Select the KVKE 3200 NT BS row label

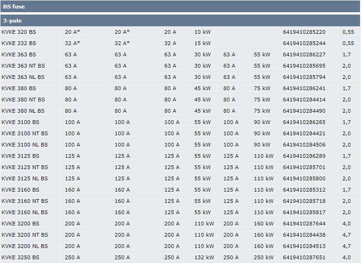tap(25, 235)
